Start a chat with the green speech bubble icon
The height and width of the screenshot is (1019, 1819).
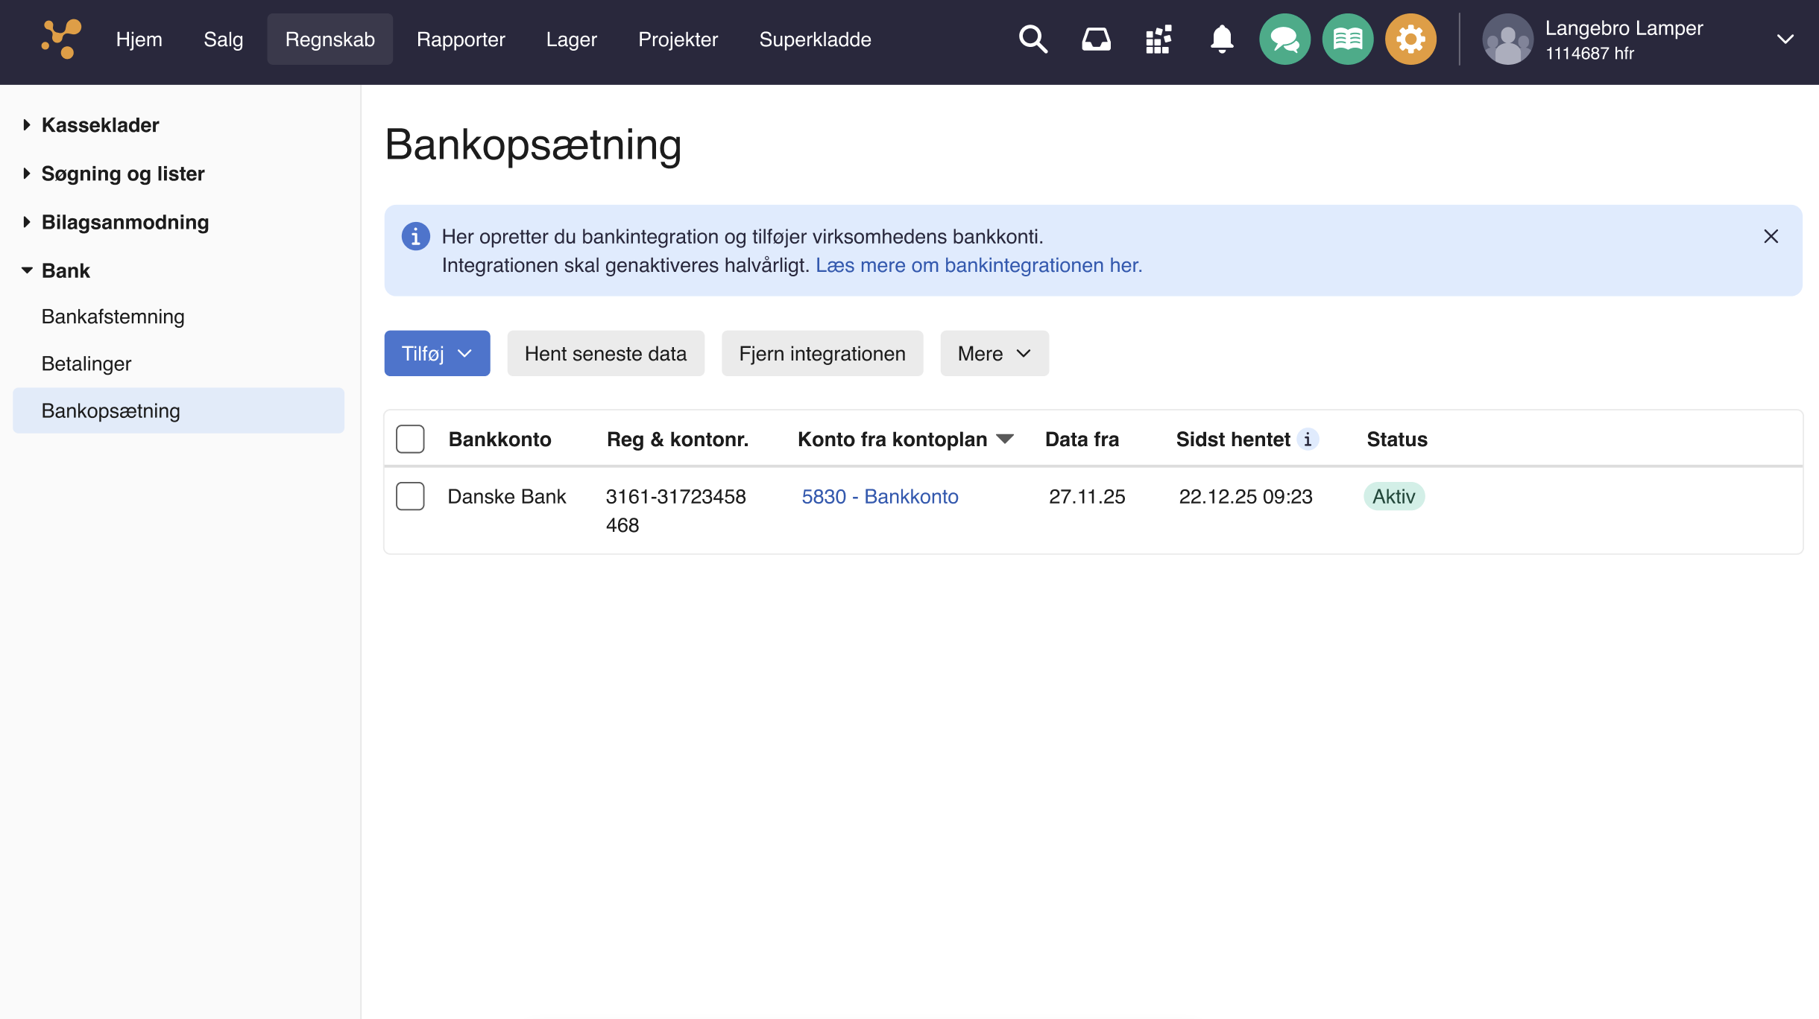coord(1284,39)
